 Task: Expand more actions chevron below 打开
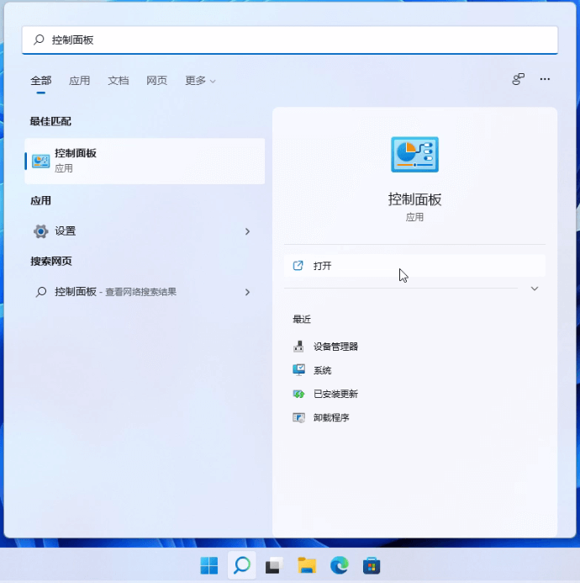[x=535, y=289]
